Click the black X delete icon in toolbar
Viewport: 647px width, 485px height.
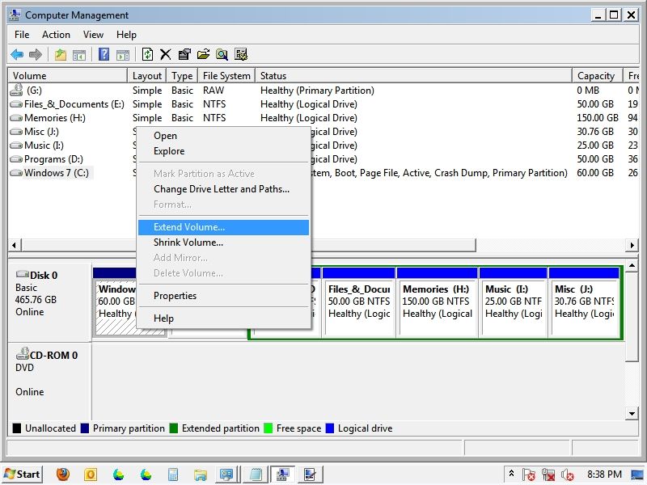(165, 55)
